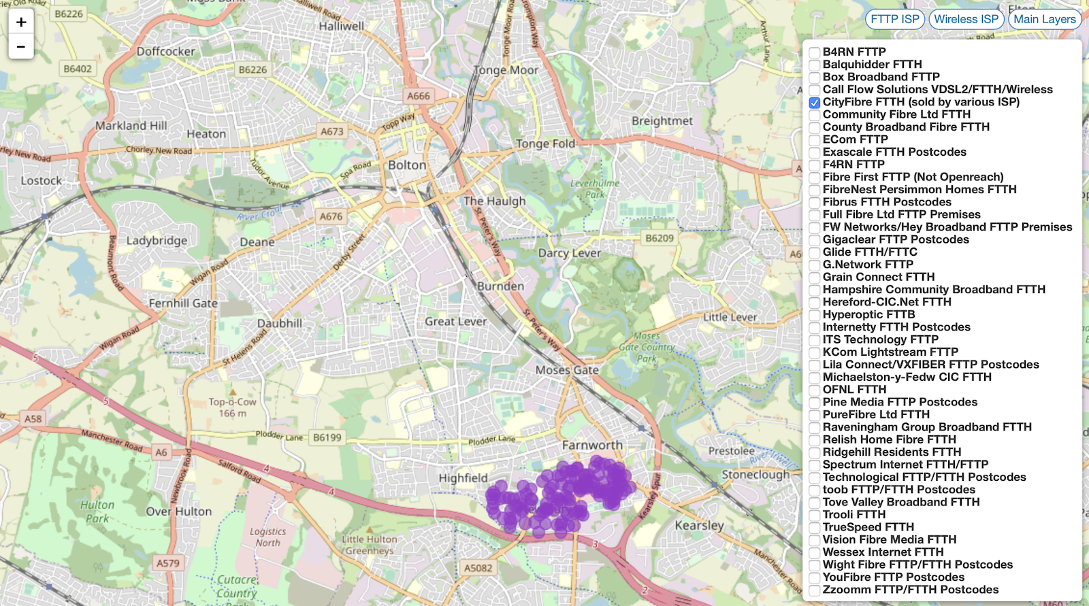Toggle the Box Broadband FTTP checkbox

click(814, 78)
